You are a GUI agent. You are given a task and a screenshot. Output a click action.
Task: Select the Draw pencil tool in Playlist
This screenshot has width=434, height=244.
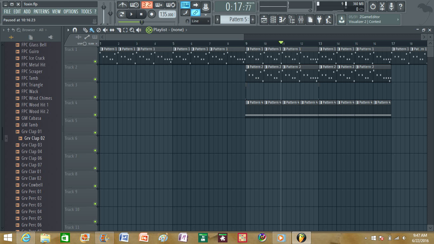pos(85,30)
